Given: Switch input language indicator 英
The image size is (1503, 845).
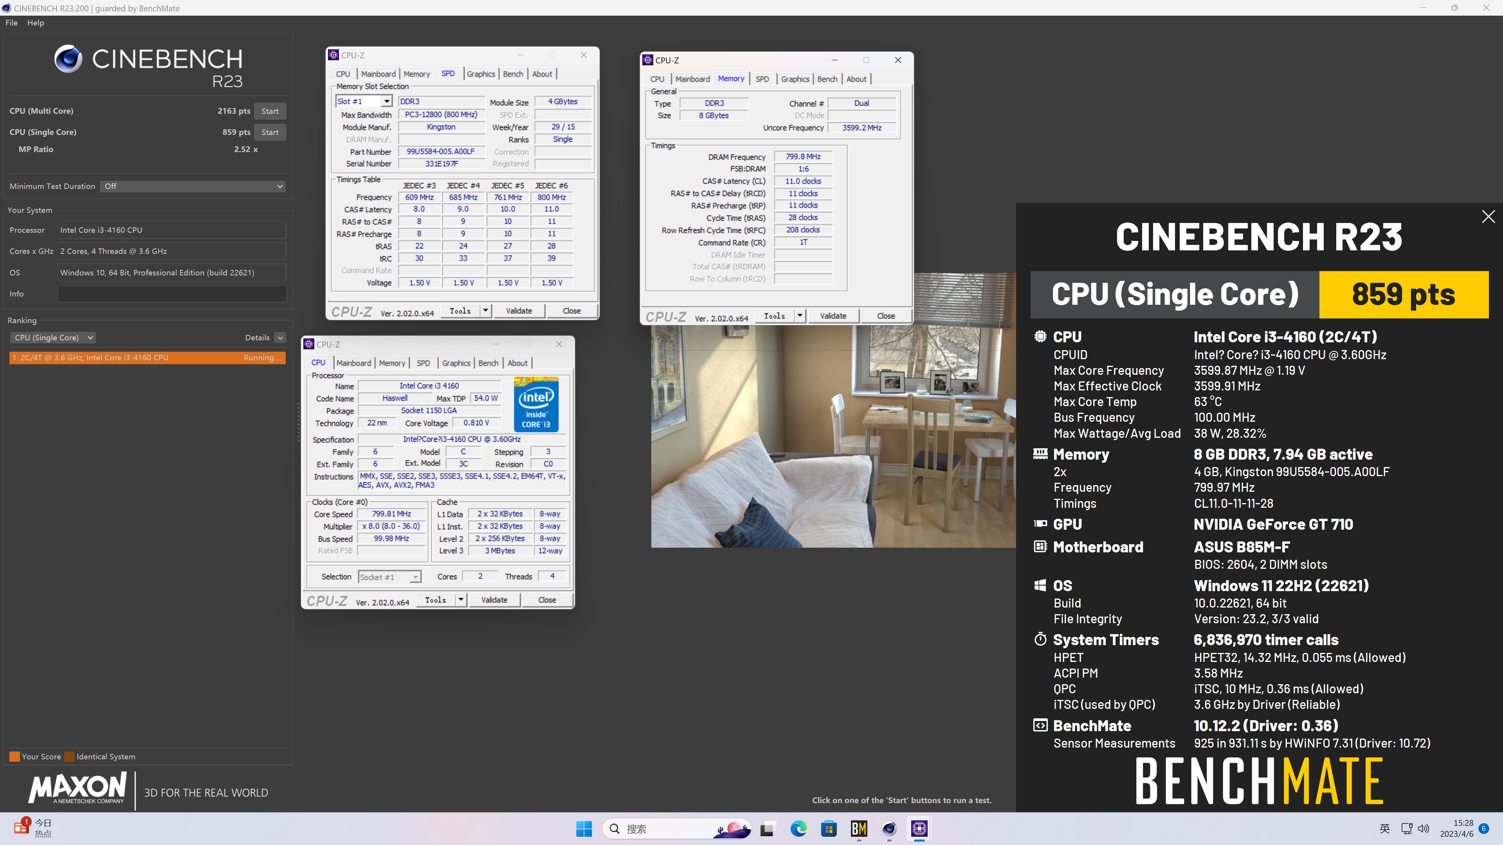Looking at the screenshot, I should coord(1384,829).
